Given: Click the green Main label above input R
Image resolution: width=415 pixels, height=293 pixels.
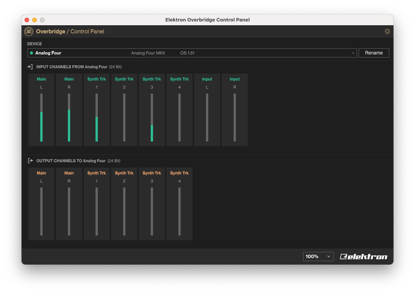Looking at the screenshot, I should (x=69, y=79).
